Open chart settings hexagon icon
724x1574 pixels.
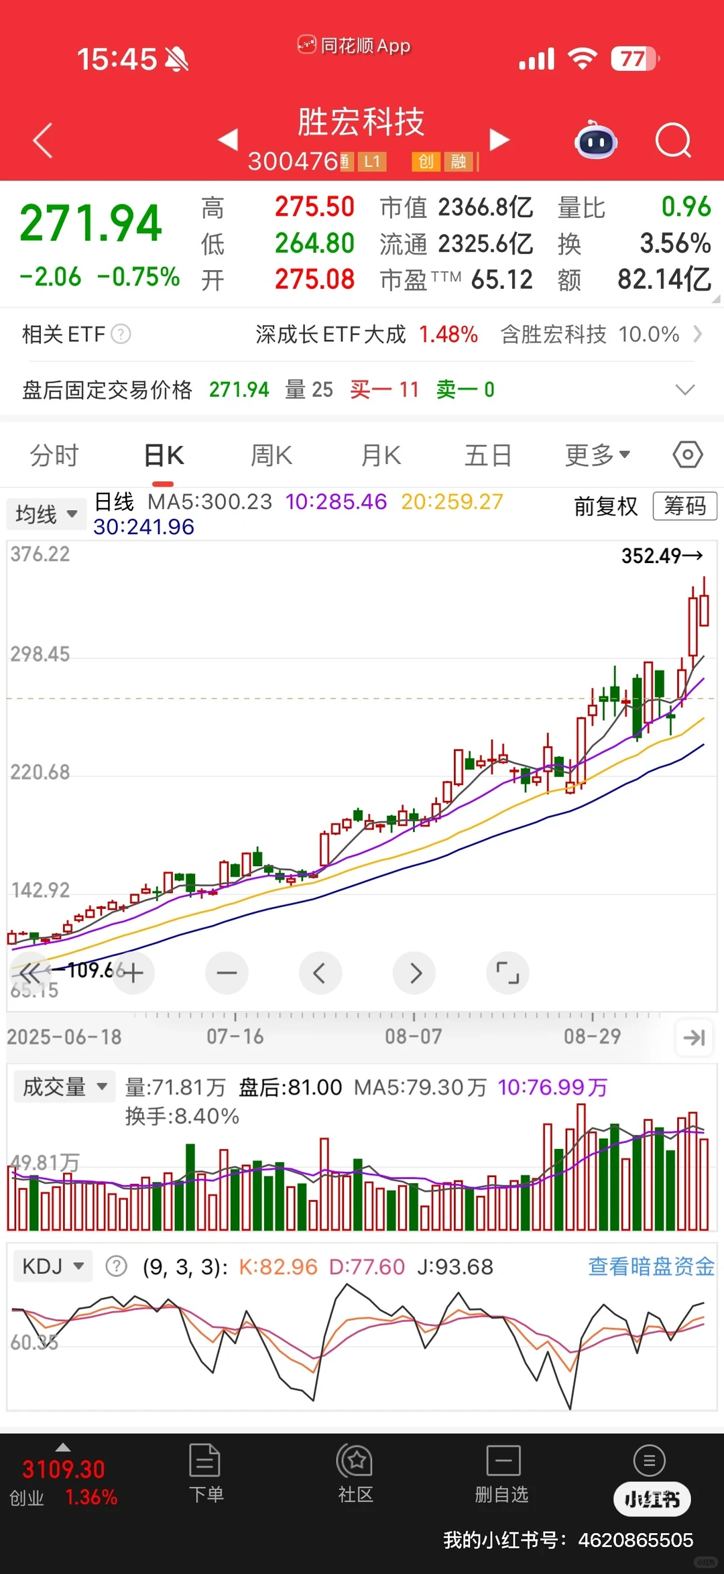688,455
